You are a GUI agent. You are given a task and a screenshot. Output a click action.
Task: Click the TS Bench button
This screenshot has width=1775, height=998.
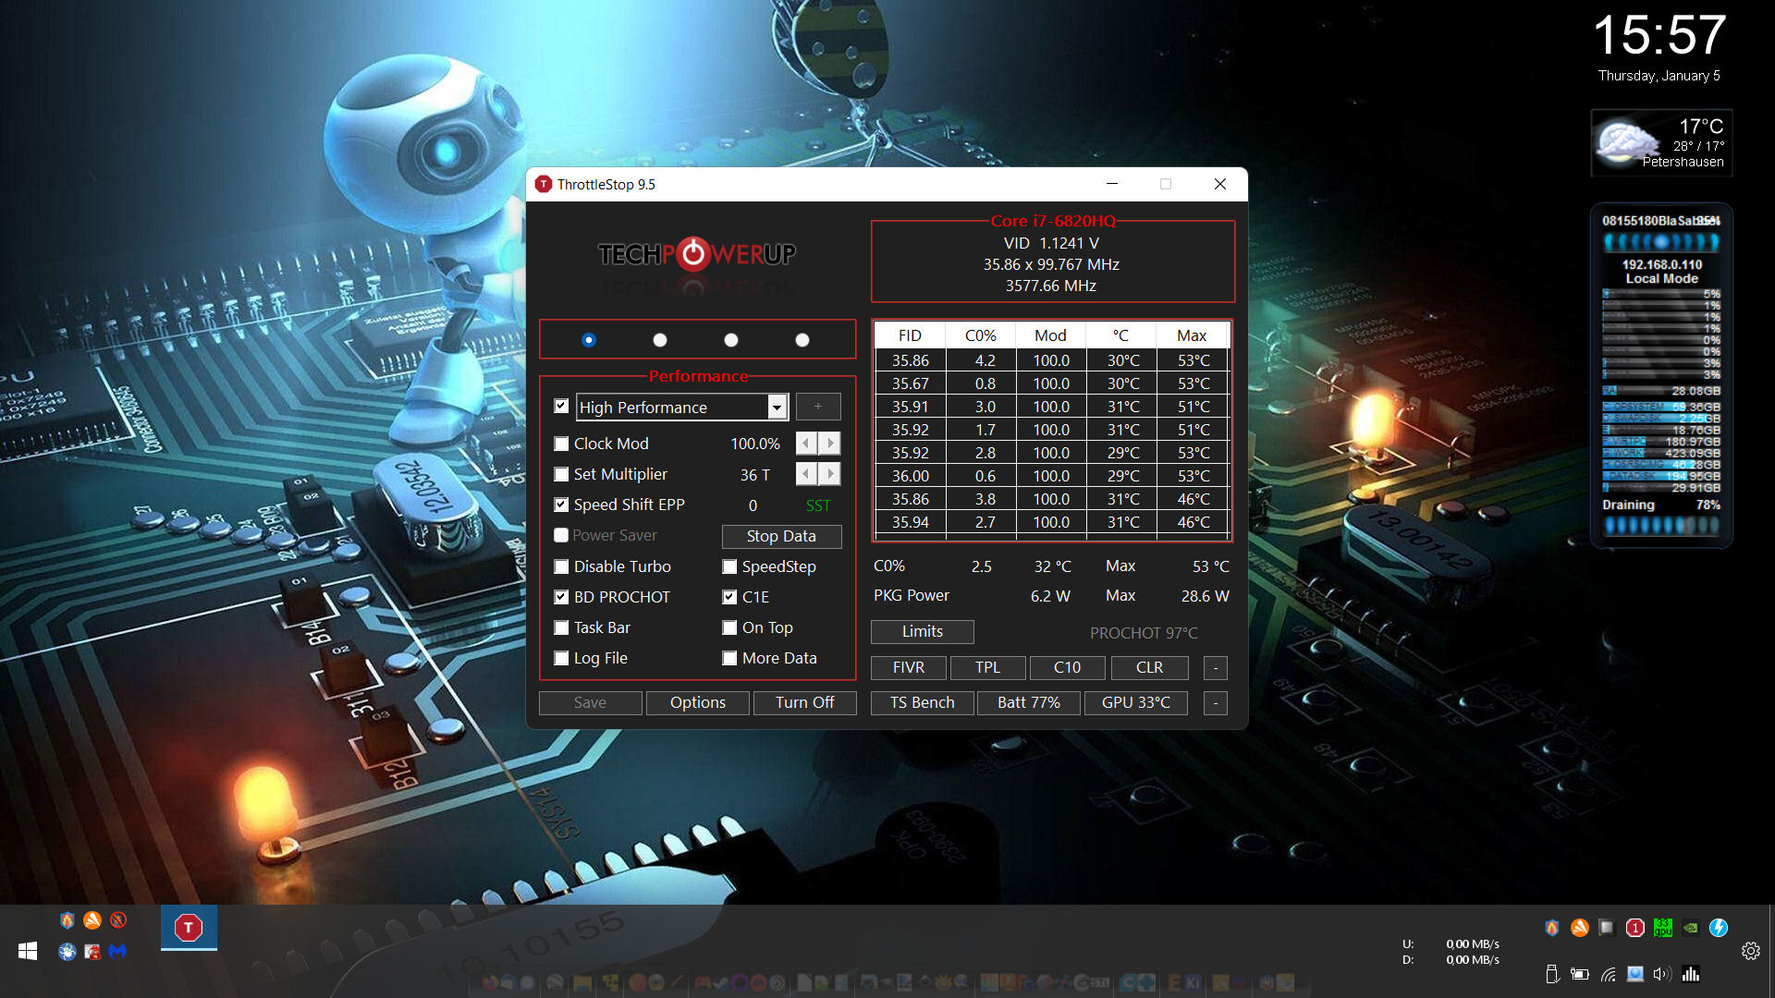coord(923,703)
